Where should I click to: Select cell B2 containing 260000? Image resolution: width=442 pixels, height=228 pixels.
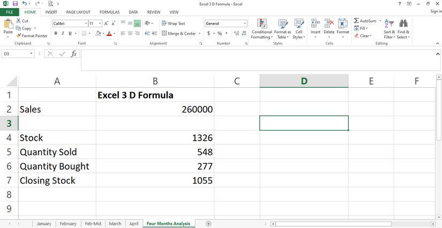point(155,109)
